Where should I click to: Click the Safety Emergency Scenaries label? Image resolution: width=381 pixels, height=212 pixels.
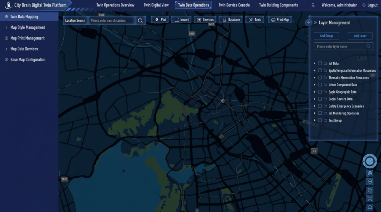tap(346, 106)
